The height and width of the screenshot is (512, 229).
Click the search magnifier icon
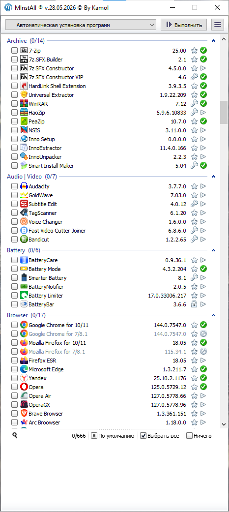(x=14, y=436)
